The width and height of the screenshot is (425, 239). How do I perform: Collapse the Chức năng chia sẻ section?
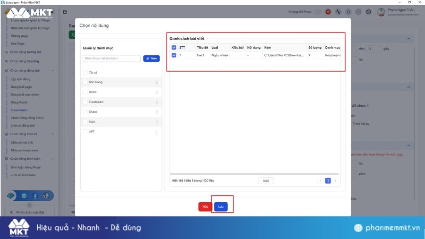[x=52, y=134]
